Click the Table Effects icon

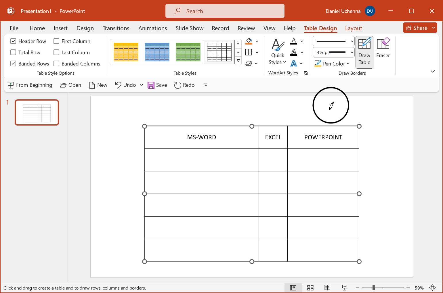[249, 63]
